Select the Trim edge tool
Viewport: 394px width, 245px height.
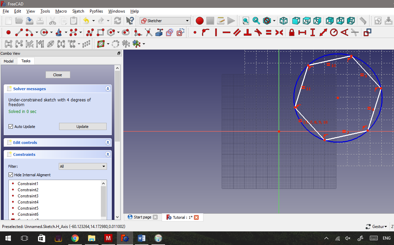[x=148, y=32]
